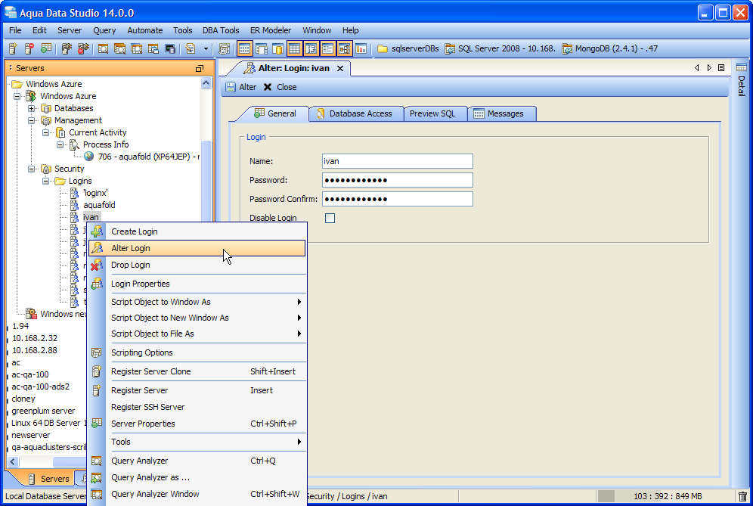
Task: Click the third magnifier query window toolbar icon
Action: [136, 48]
